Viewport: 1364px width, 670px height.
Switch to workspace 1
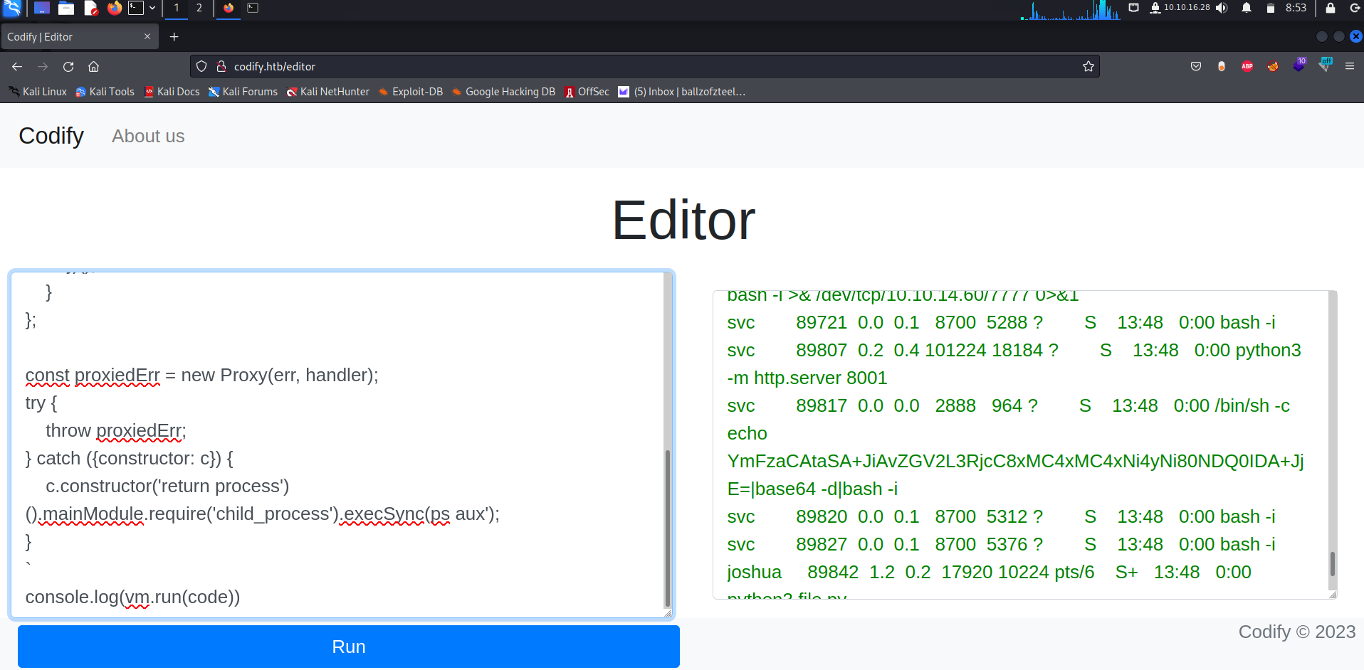tap(177, 8)
